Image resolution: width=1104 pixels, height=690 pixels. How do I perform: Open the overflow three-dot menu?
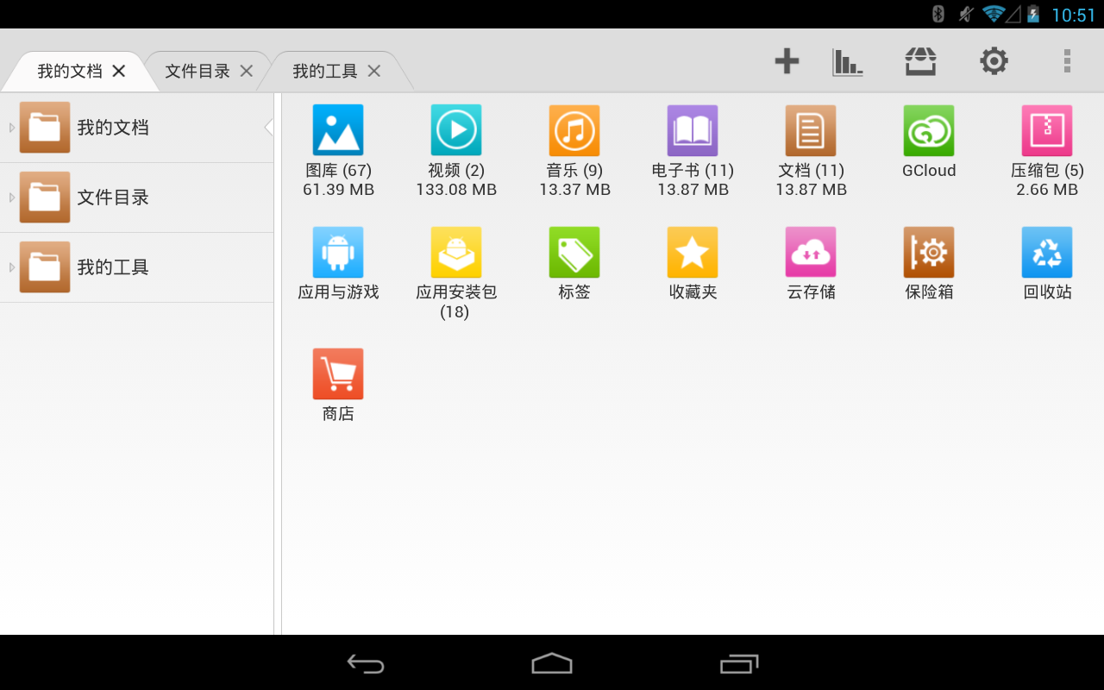tap(1067, 61)
